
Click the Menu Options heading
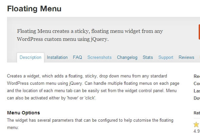click(x=23, y=113)
